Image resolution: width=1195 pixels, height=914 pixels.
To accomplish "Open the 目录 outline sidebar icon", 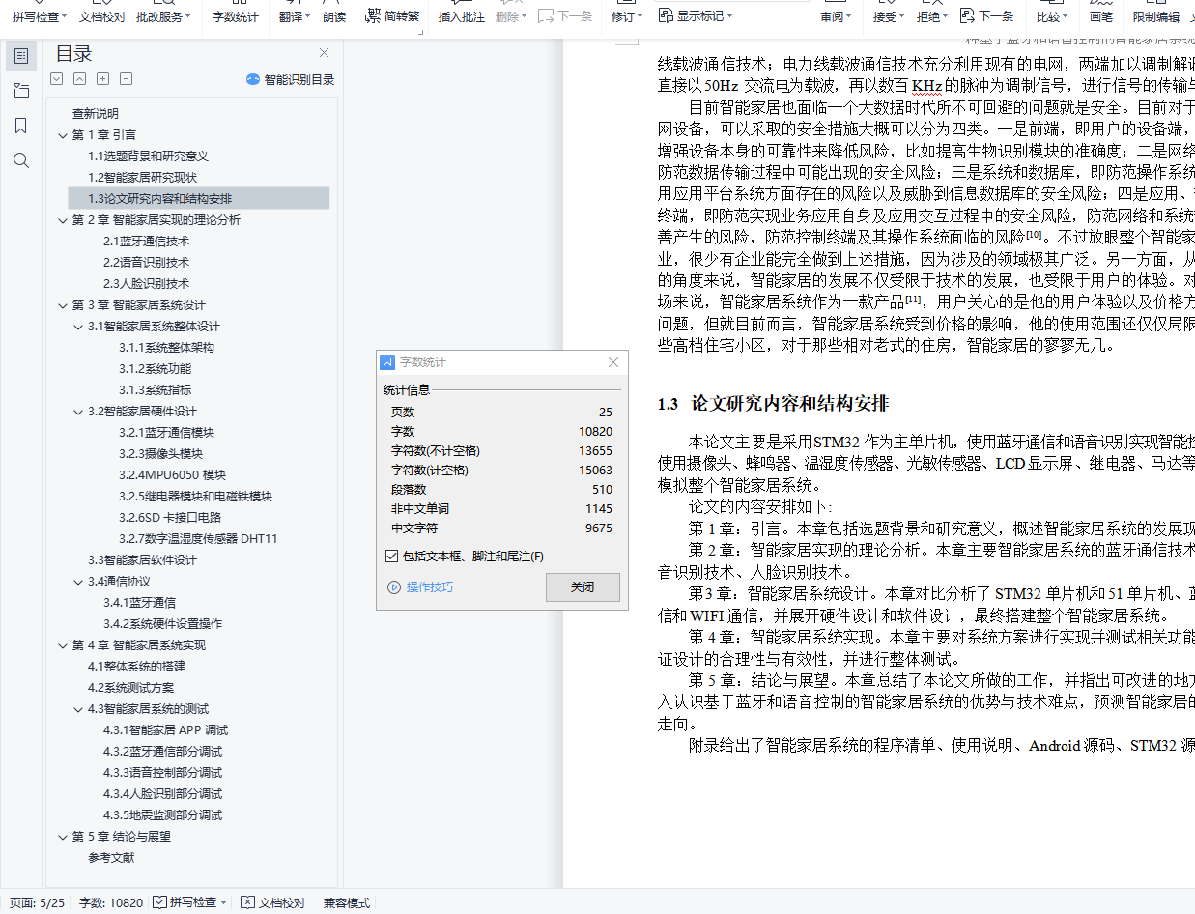I will coord(21,56).
